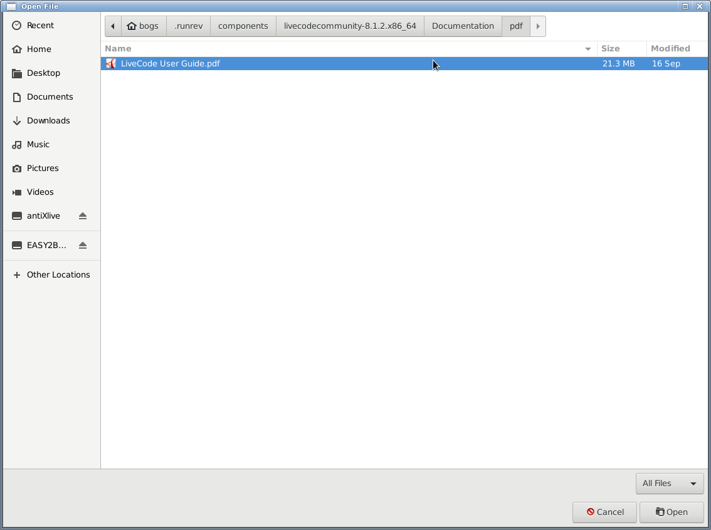Sort files by Modified column
The image size is (711, 530).
click(x=678, y=48)
